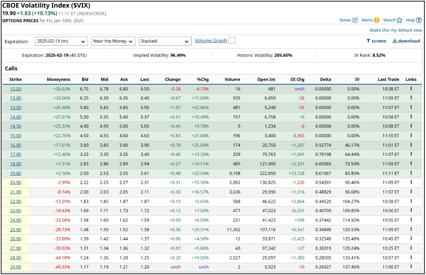
Task: Open the Links kebab icon for strike 12.50
Action: [411, 88]
